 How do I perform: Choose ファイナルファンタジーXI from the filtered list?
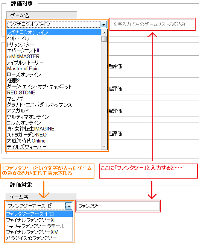39,220
